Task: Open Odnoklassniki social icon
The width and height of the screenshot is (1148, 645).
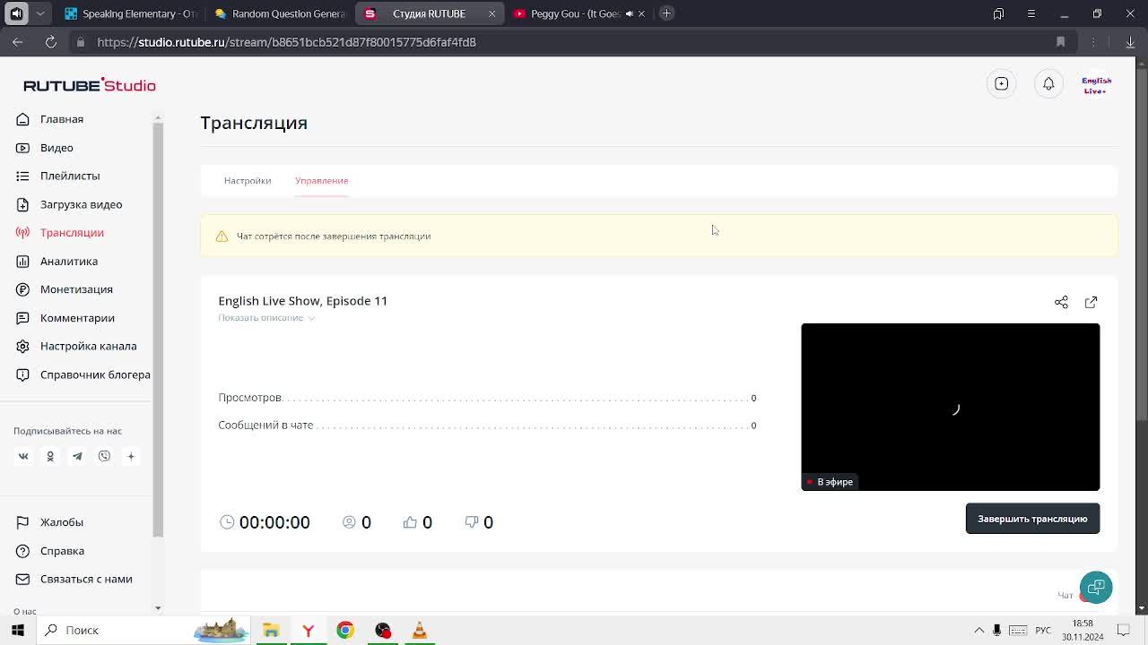Action: [x=50, y=456]
